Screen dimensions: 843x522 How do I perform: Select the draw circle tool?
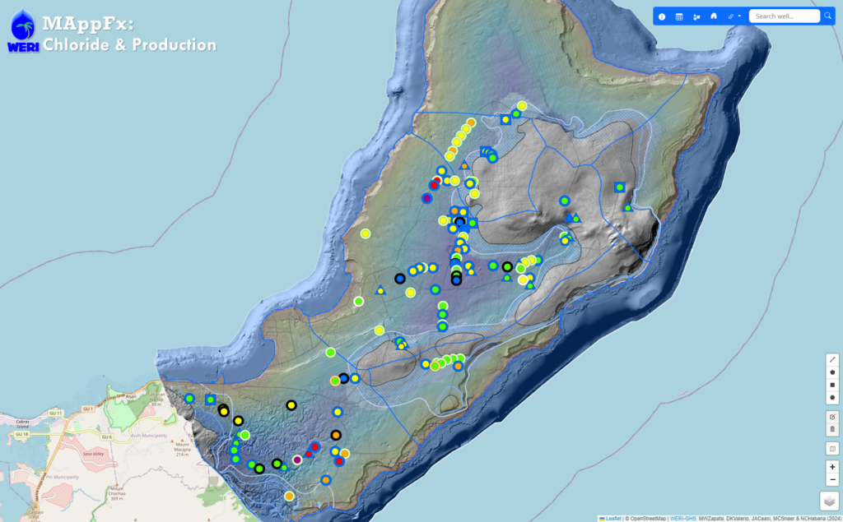(832, 398)
